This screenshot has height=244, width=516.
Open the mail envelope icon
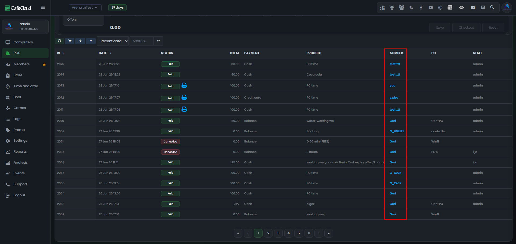point(473,8)
